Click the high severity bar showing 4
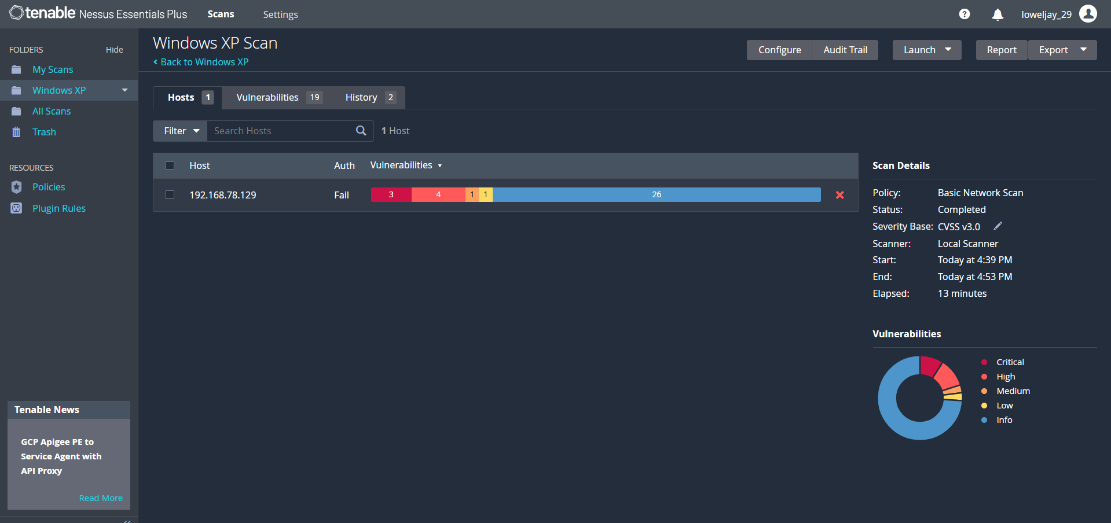The height and width of the screenshot is (523, 1111). click(x=438, y=194)
